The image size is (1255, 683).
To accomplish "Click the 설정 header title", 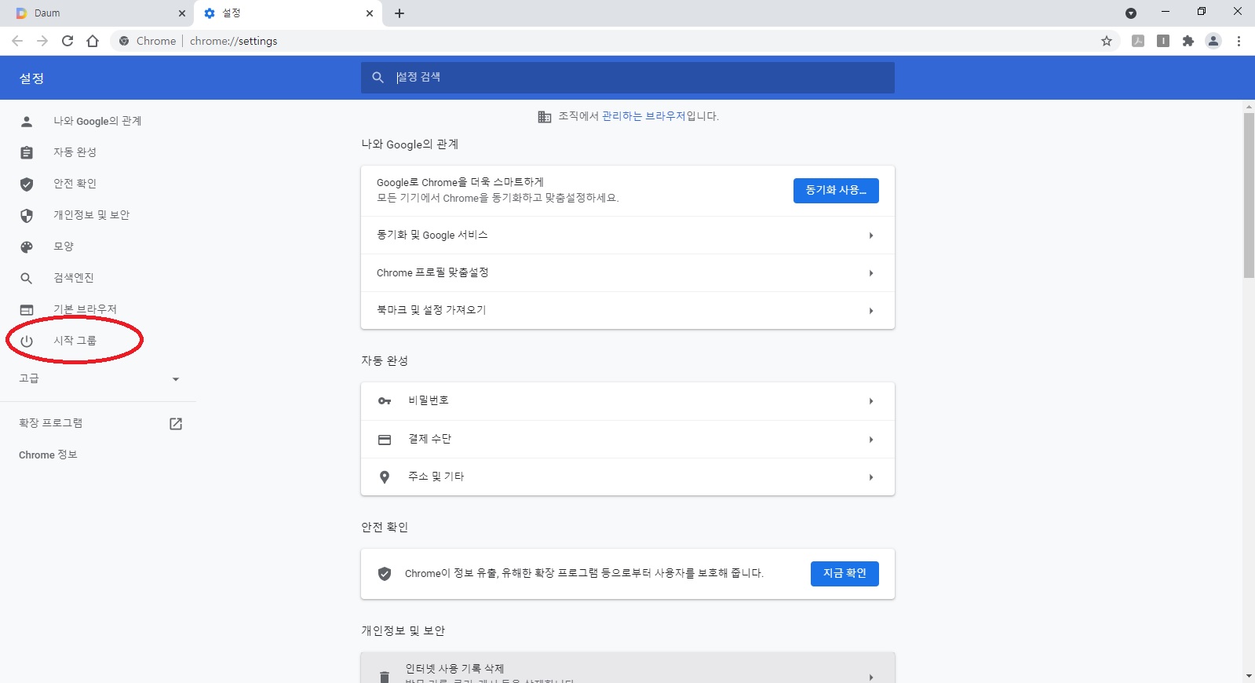I will pos(31,79).
